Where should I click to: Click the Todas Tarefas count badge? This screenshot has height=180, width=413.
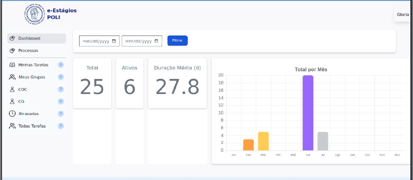point(61,126)
